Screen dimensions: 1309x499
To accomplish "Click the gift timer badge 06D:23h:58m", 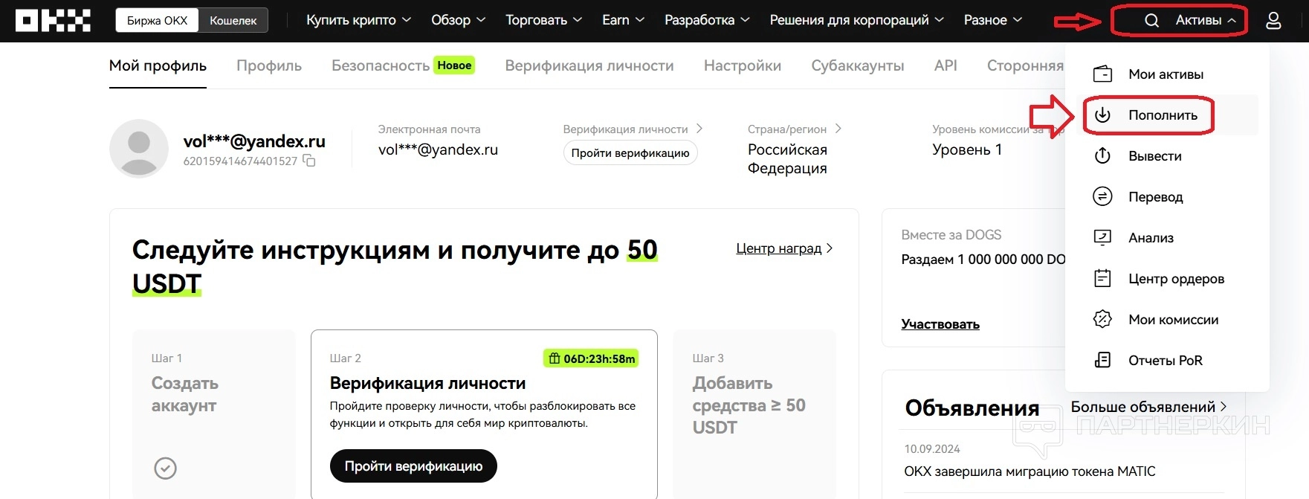I will 591,358.
